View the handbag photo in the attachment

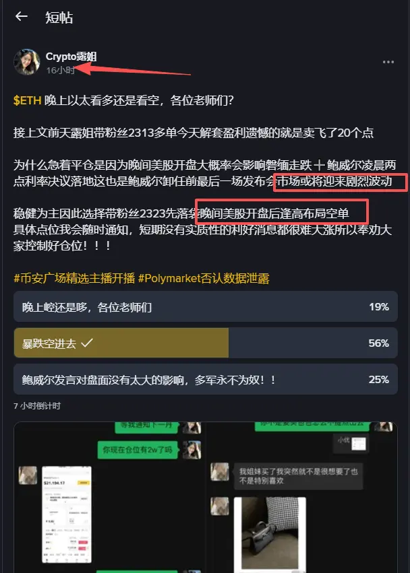tap(270, 533)
